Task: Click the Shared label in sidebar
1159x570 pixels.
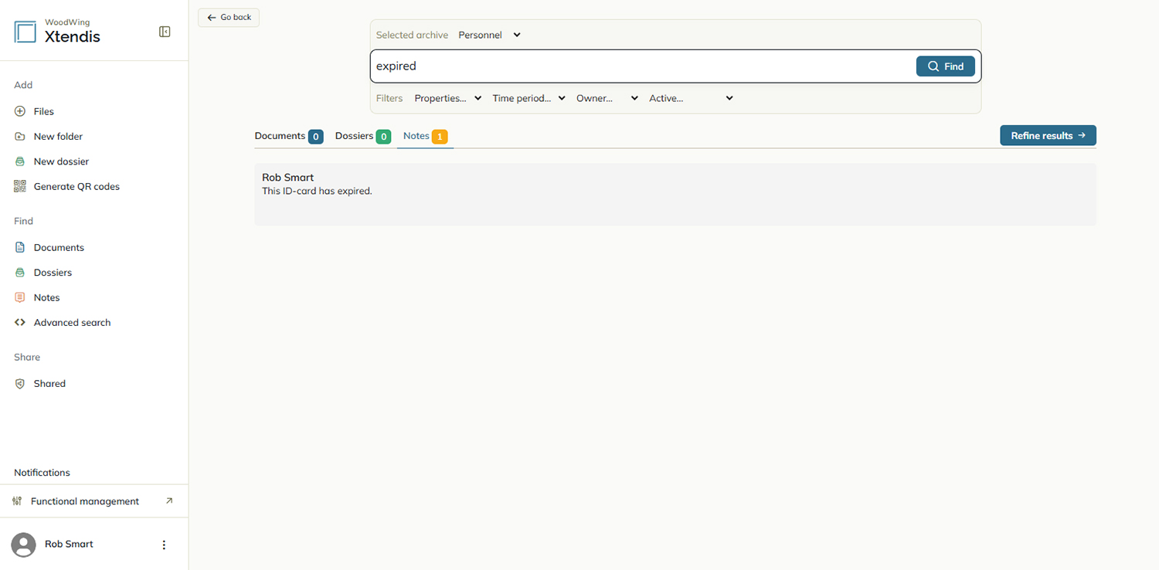Action: (x=49, y=383)
